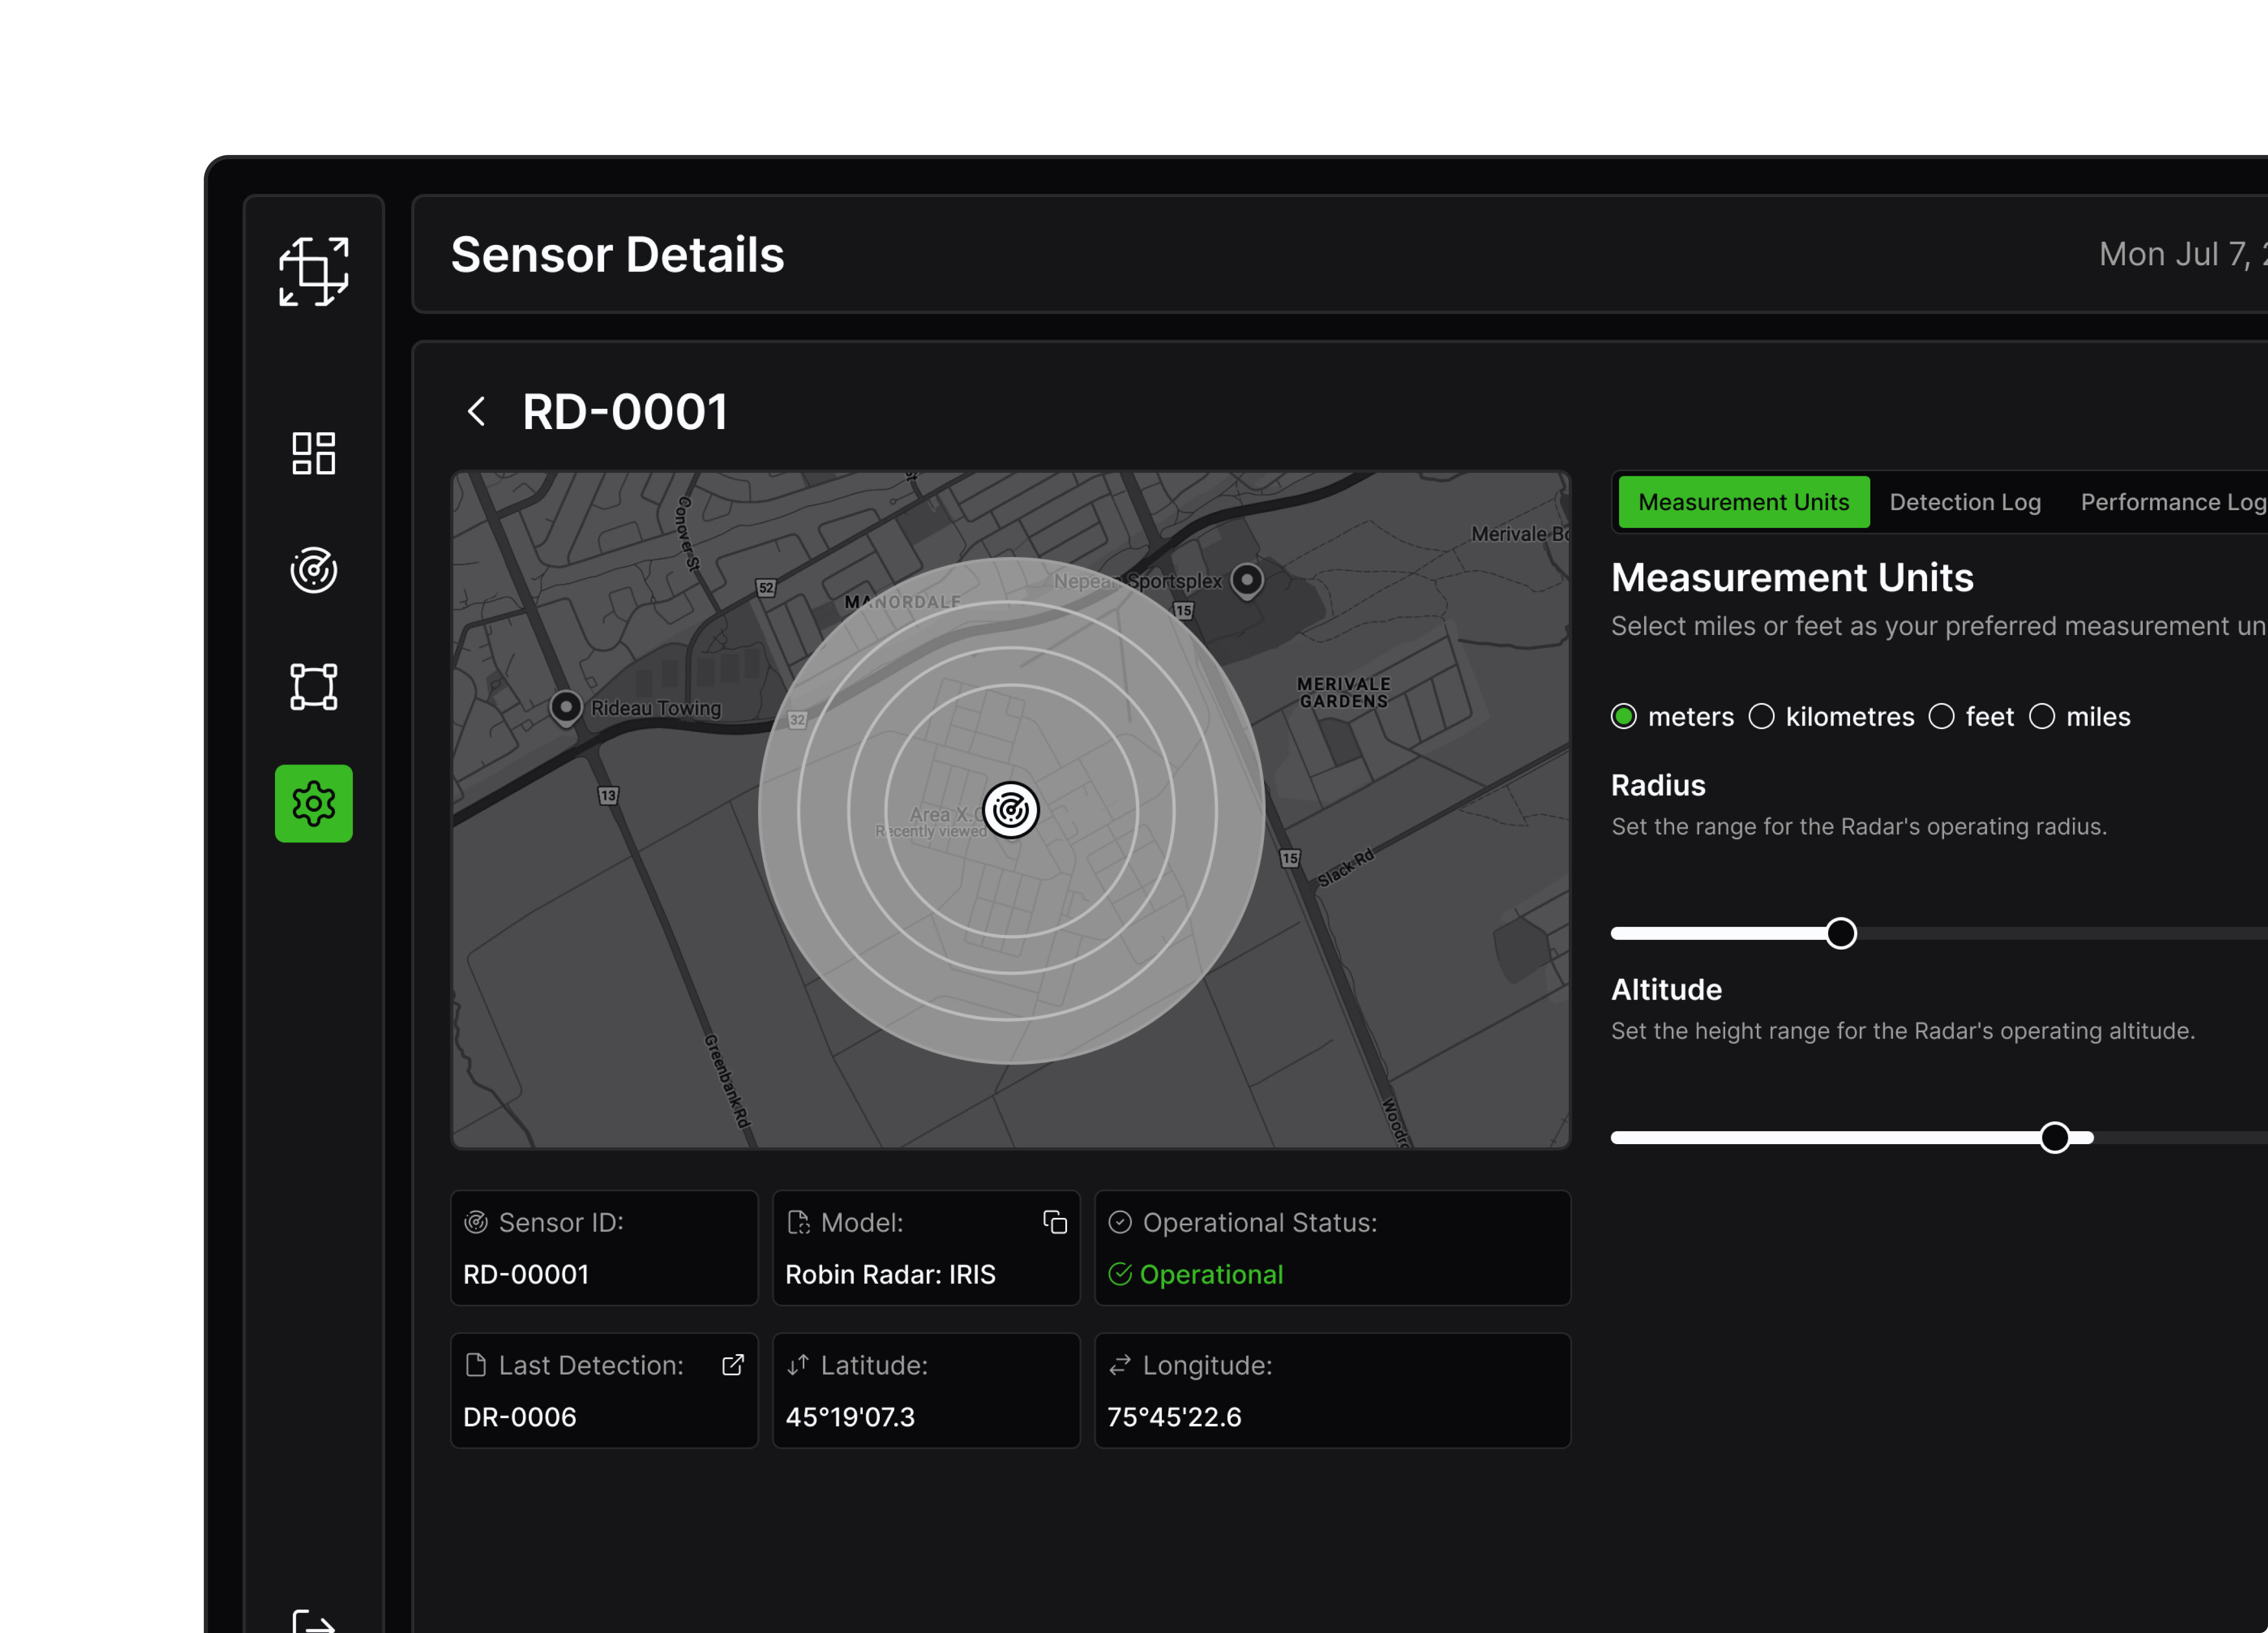The width and height of the screenshot is (2268, 1633).
Task: Click the green check beside Operational
Action: [x=1120, y=1274]
